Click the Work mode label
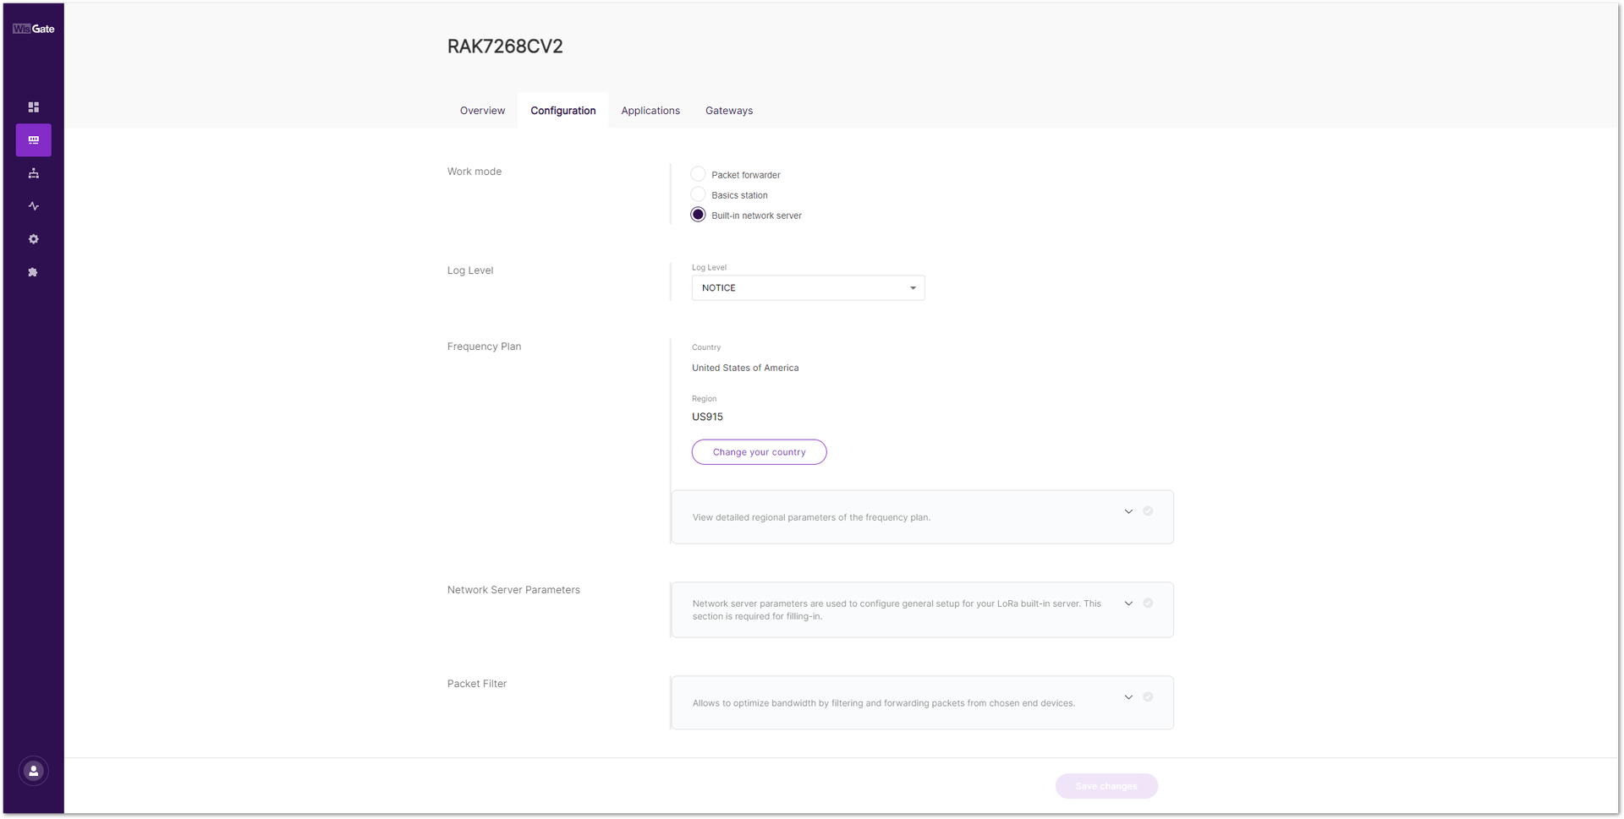Screen dimensions: 1624x819 pos(475,172)
